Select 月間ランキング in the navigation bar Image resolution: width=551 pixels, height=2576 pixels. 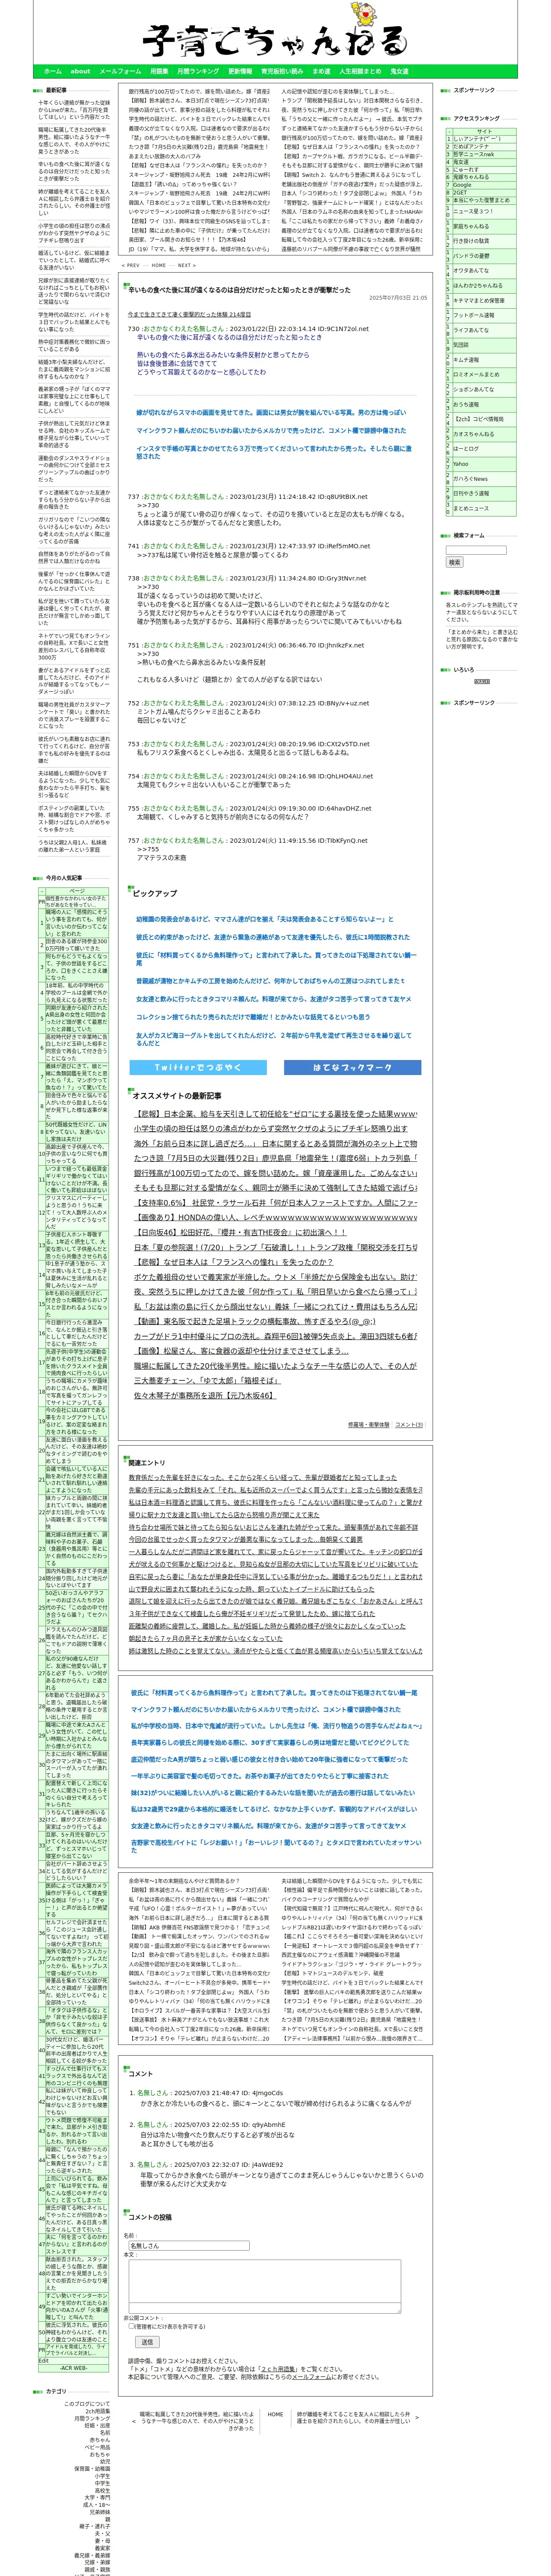point(198,71)
